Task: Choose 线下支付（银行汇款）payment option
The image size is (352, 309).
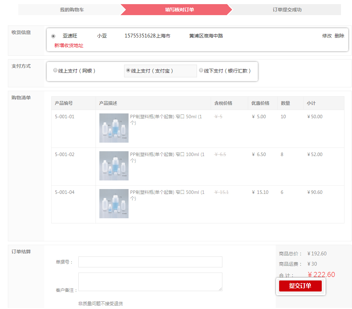Action: 201,70
